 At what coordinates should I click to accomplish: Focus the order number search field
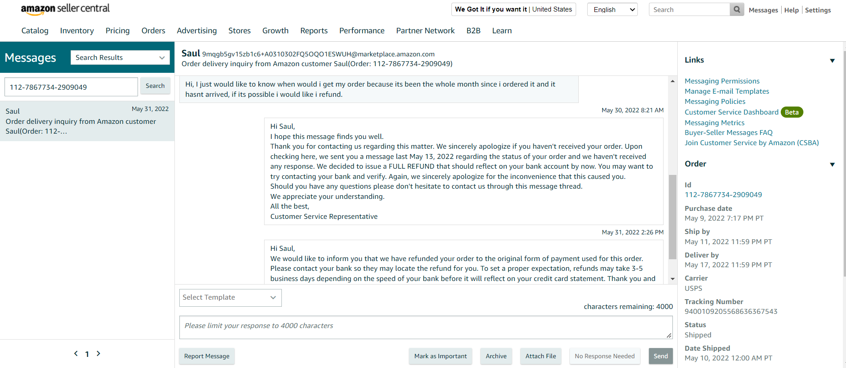[x=71, y=87]
